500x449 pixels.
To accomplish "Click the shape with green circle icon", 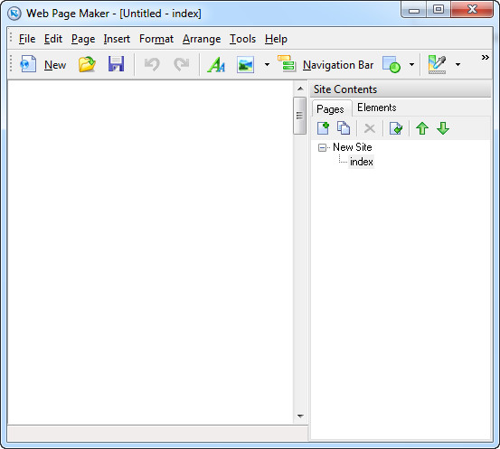I will click(392, 64).
